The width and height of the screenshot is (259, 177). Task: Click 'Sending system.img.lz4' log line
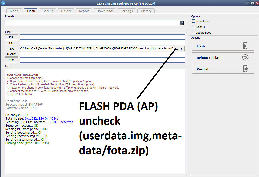[x=25, y=139]
